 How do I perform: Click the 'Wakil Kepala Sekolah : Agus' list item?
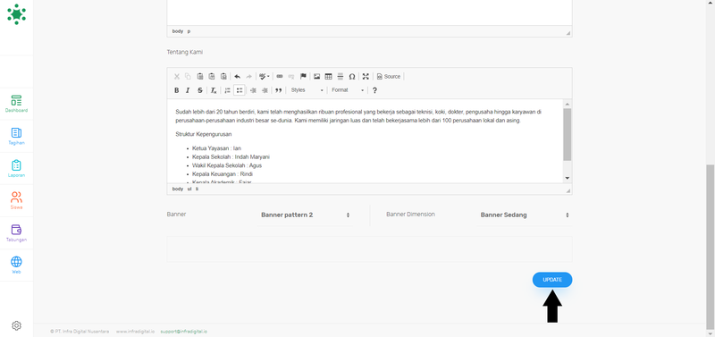tap(227, 165)
